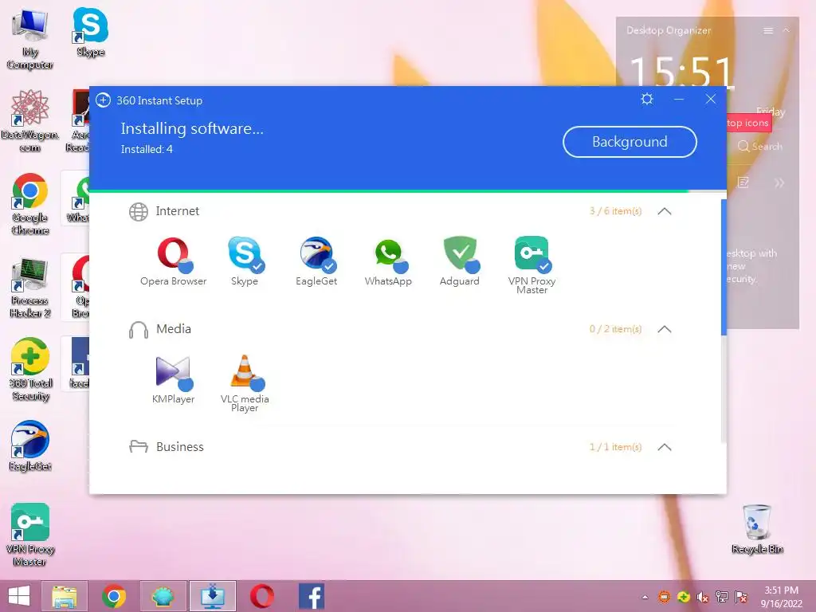Image resolution: width=816 pixels, height=612 pixels.
Task: Collapse the Internet category
Action: click(x=665, y=211)
